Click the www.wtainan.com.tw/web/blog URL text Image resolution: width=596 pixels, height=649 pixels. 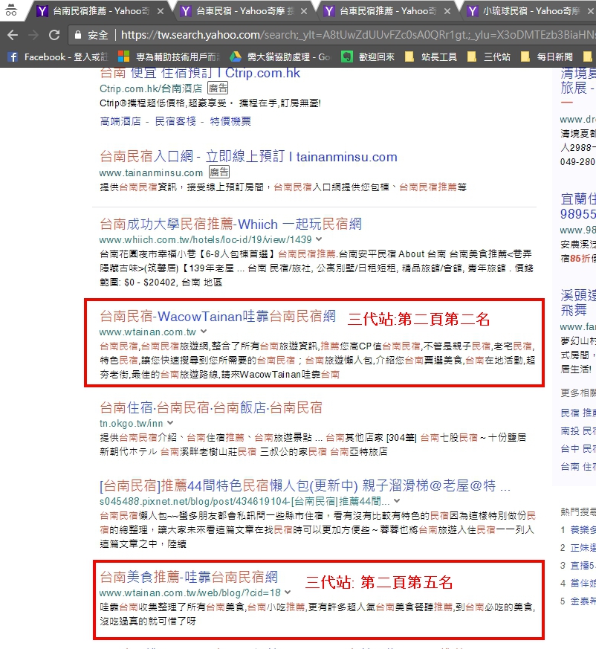coord(190,593)
